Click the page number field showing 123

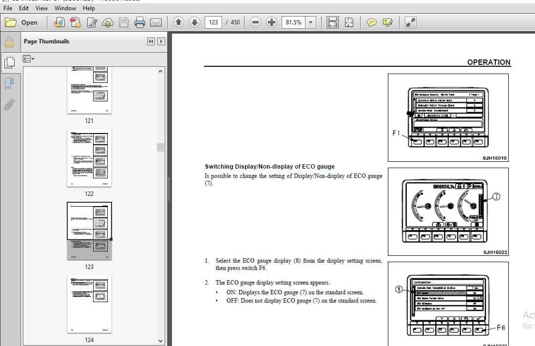pos(213,22)
